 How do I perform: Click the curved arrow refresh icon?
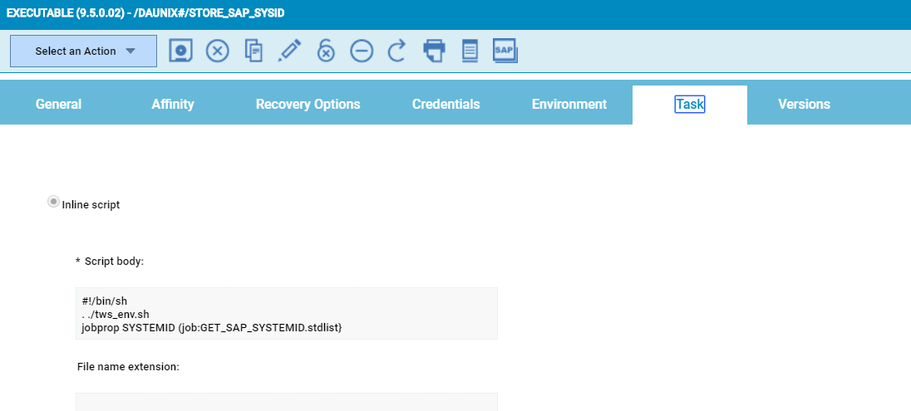tap(397, 51)
